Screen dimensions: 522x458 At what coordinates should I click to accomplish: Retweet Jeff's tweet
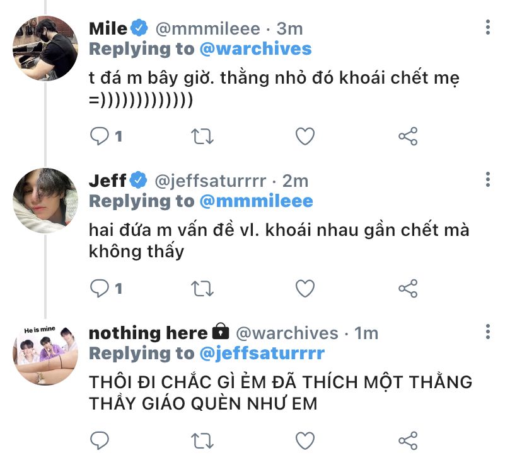(203, 288)
